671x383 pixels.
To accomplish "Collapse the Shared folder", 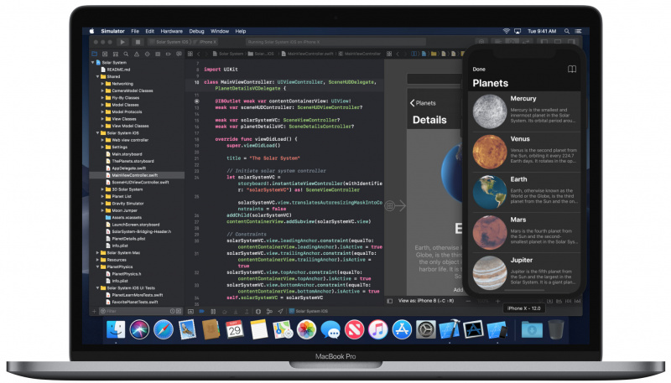I will [x=97, y=76].
